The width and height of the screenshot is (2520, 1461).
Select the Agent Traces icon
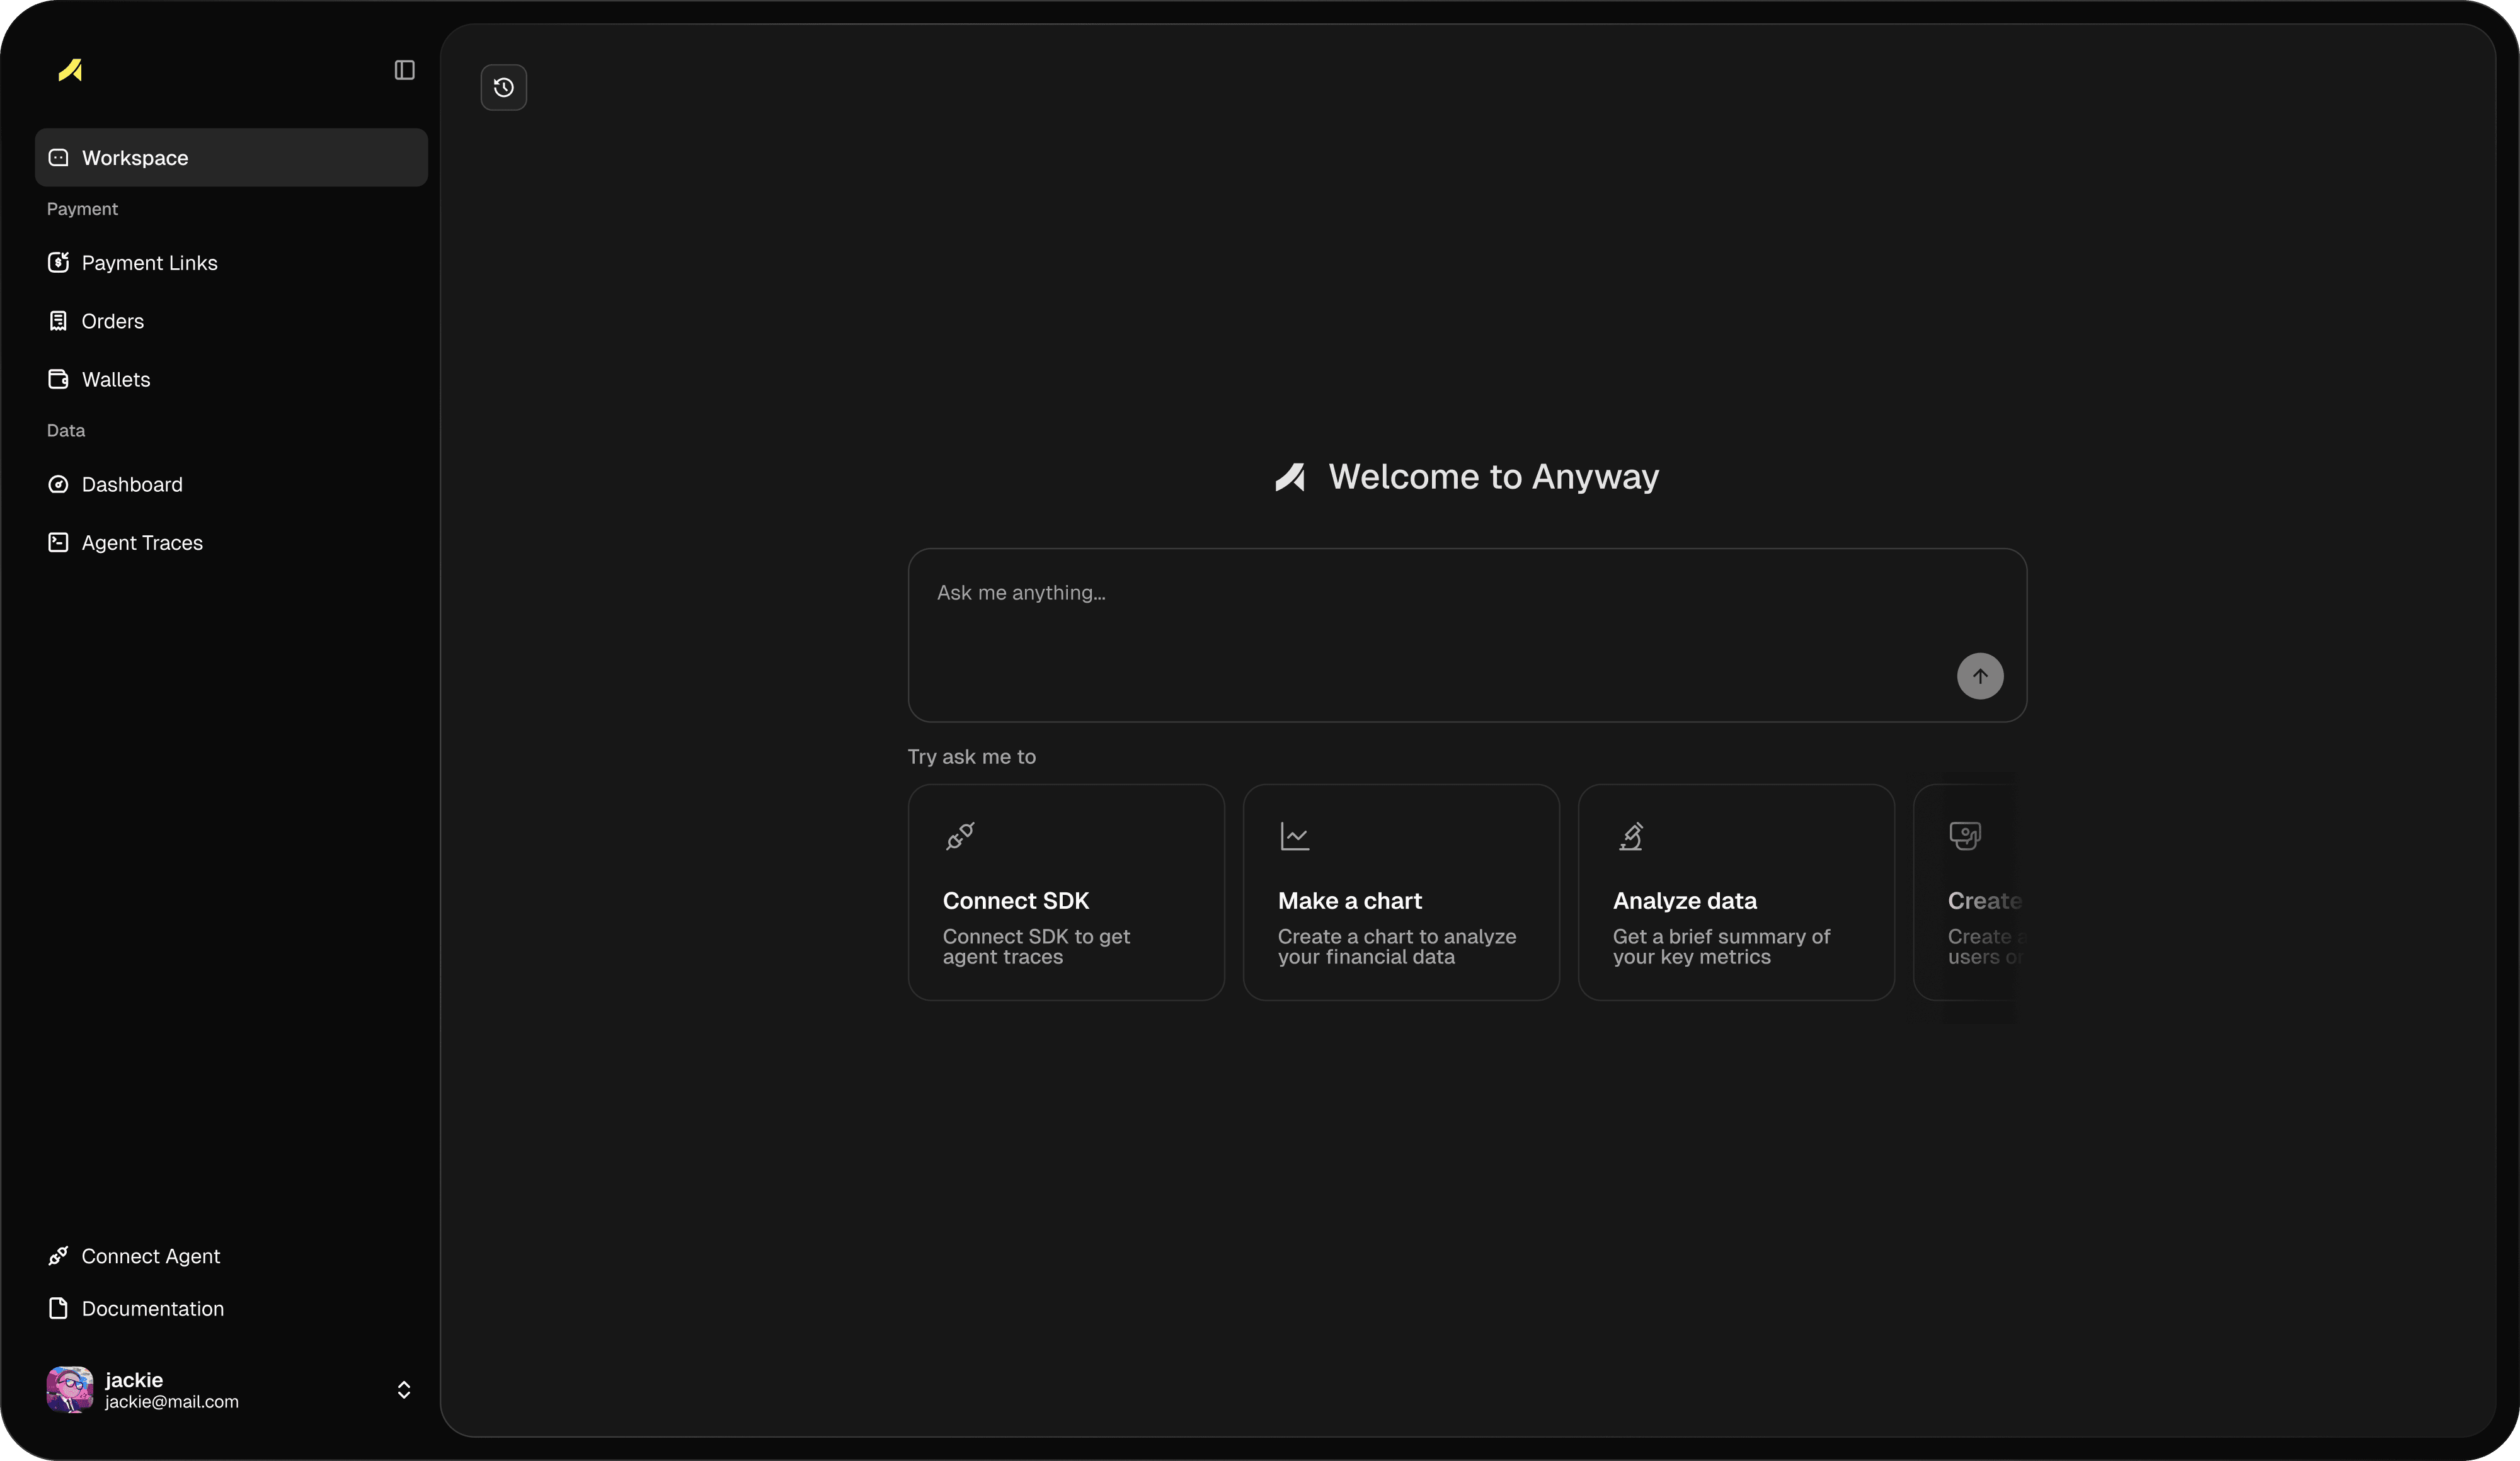(x=58, y=543)
